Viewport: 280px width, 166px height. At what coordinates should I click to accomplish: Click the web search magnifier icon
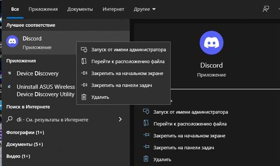9,119
